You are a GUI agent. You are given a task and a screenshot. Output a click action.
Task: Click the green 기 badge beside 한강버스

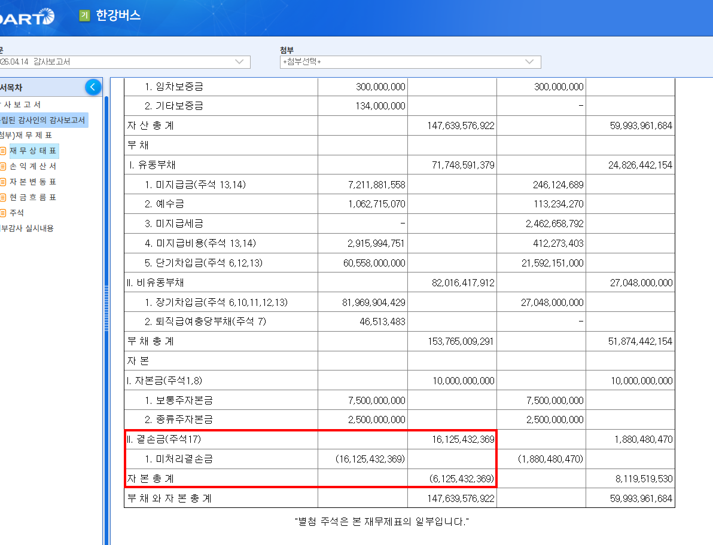pos(84,16)
